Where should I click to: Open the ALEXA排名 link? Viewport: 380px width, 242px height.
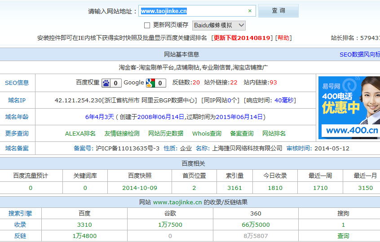pos(80,133)
